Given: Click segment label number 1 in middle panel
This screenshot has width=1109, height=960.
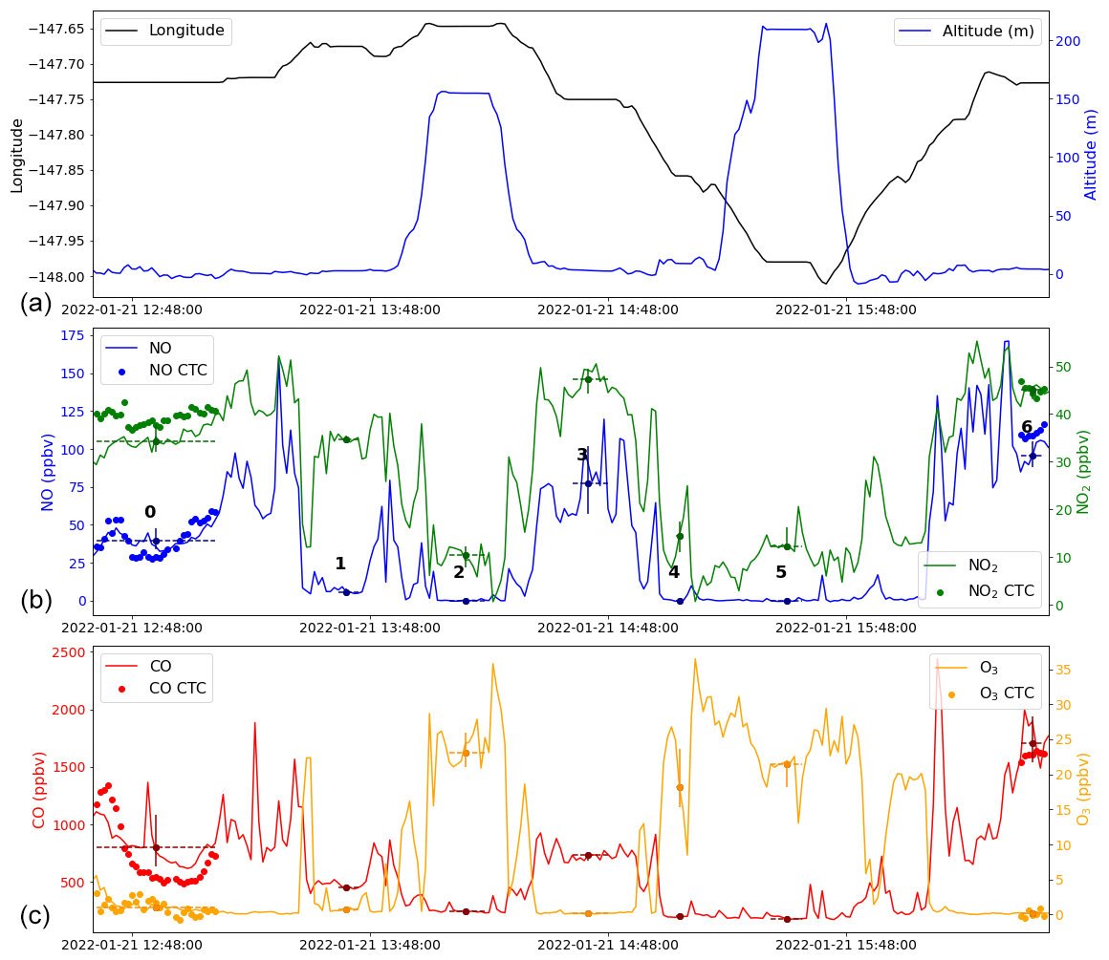Looking at the screenshot, I should coord(340,564).
